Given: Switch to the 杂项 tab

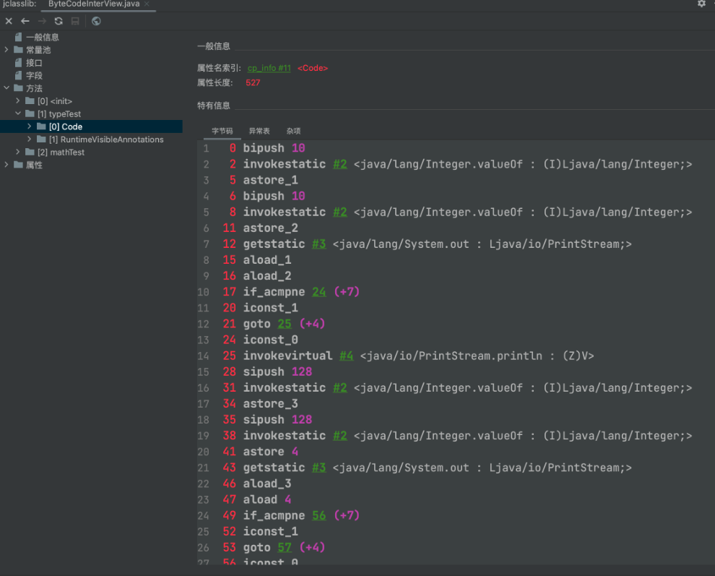Looking at the screenshot, I should [294, 131].
